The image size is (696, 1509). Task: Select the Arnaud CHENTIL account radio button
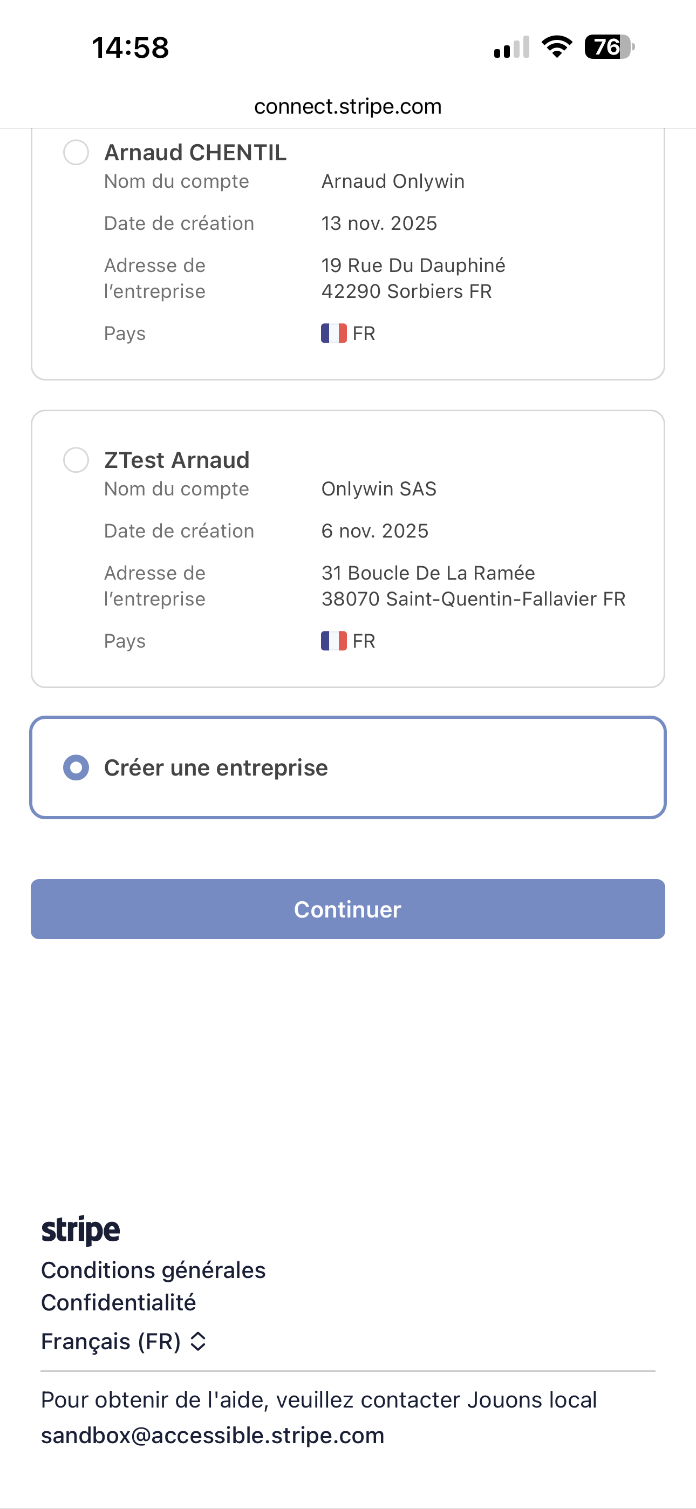(x=76, y=152)
